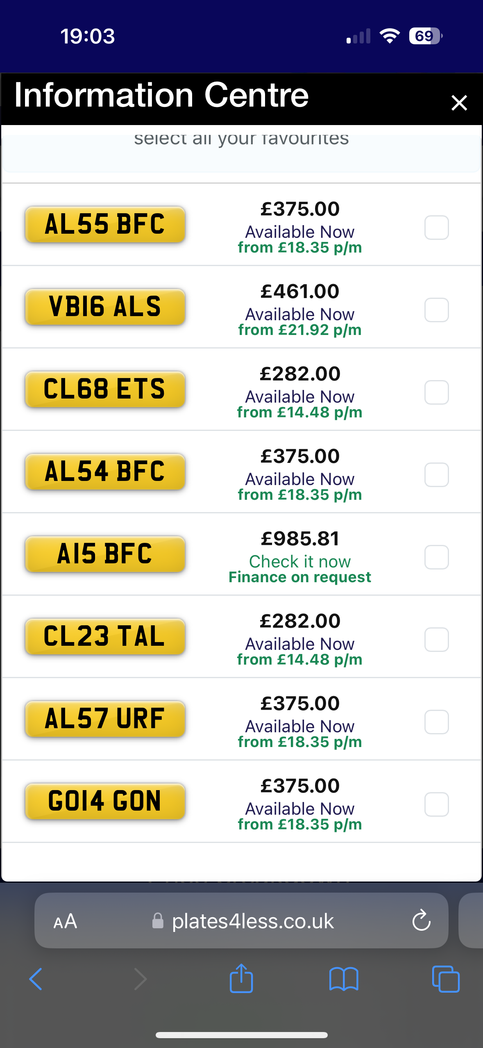The height and width of the screenshot is (1048, 483).
Task: Tap the plates4less.co.uk address bar
Action: [x=252, y=921]
